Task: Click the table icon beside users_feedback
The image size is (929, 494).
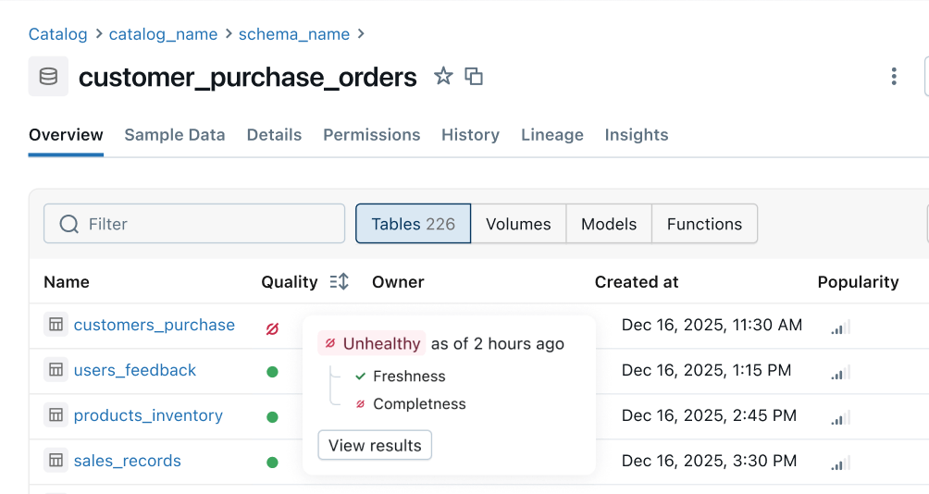Action: [x=56, y=370]
